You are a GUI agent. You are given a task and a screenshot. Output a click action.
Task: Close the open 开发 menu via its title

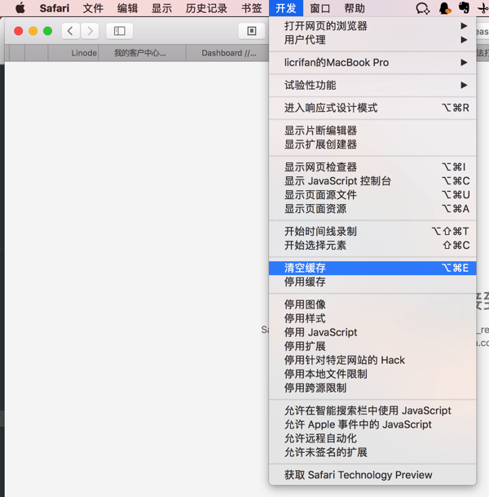(x=286, y=8)
